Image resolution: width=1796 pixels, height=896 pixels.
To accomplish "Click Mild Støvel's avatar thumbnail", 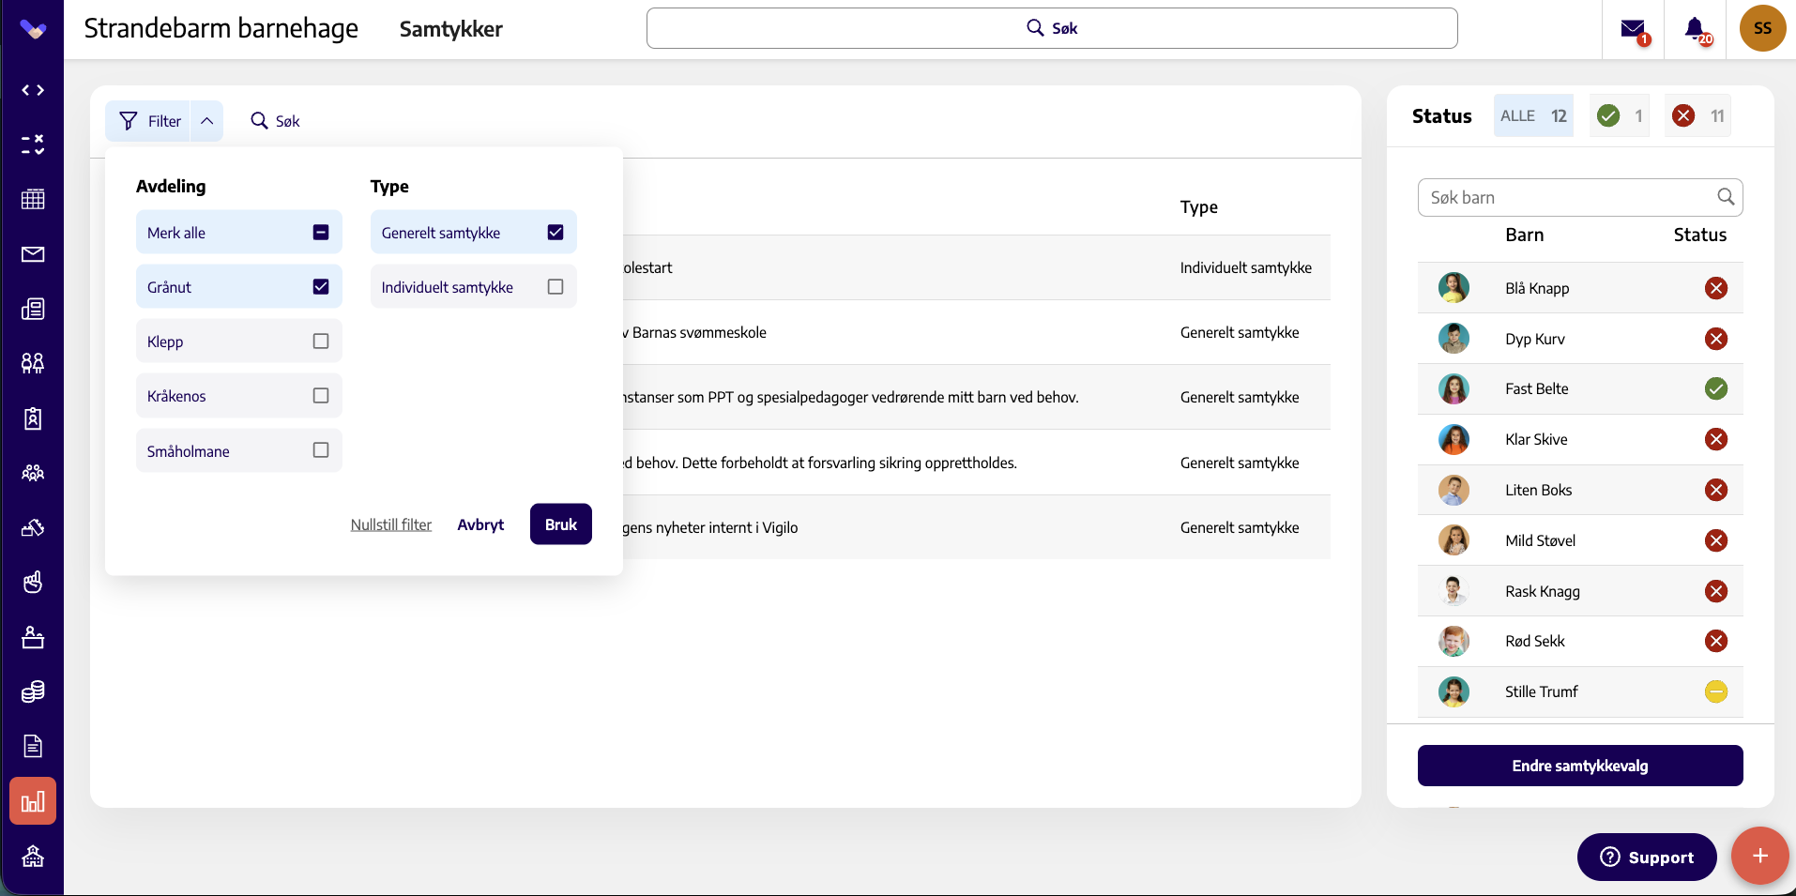I will pos(1454,540).
